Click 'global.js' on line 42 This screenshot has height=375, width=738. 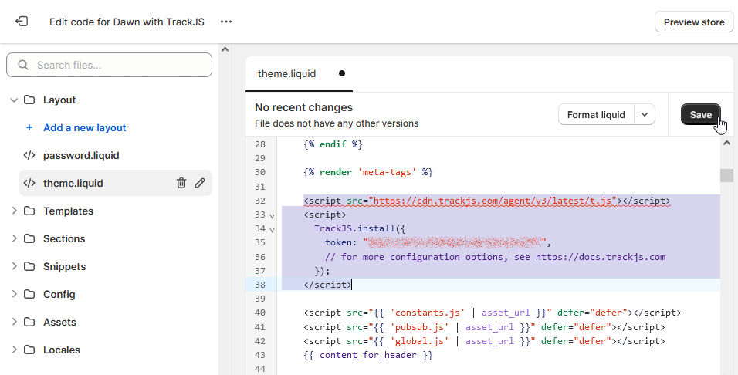(x=420, y=341)
